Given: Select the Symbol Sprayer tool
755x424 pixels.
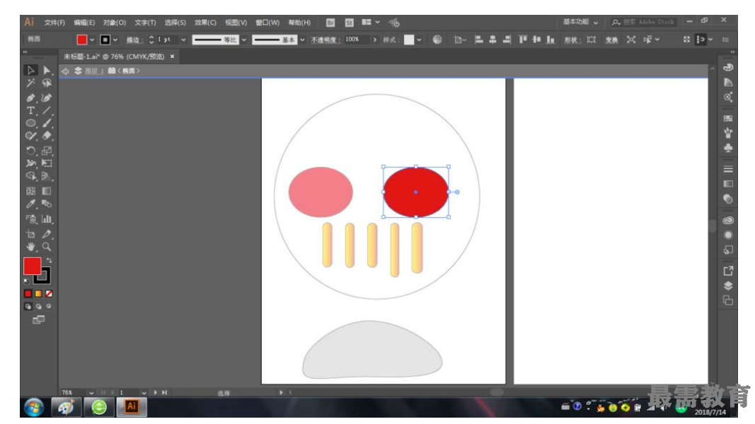Looking at the screenshot, I should click(30, 219).
